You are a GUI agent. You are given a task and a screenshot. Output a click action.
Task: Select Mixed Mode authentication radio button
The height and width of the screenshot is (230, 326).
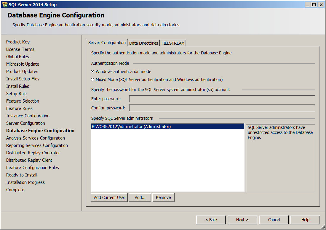pyautogui.click(x=93, y=80)
